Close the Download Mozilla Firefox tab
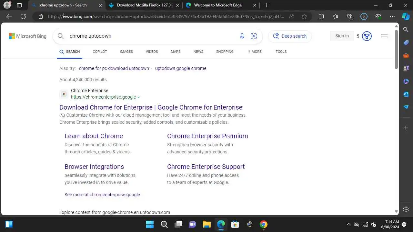 [x=177, y=5]
